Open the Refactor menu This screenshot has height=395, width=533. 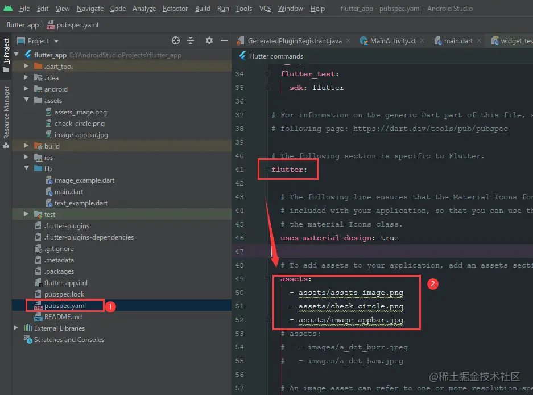(175, 9)
